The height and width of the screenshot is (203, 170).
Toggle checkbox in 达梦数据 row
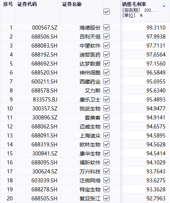[106, 63]
